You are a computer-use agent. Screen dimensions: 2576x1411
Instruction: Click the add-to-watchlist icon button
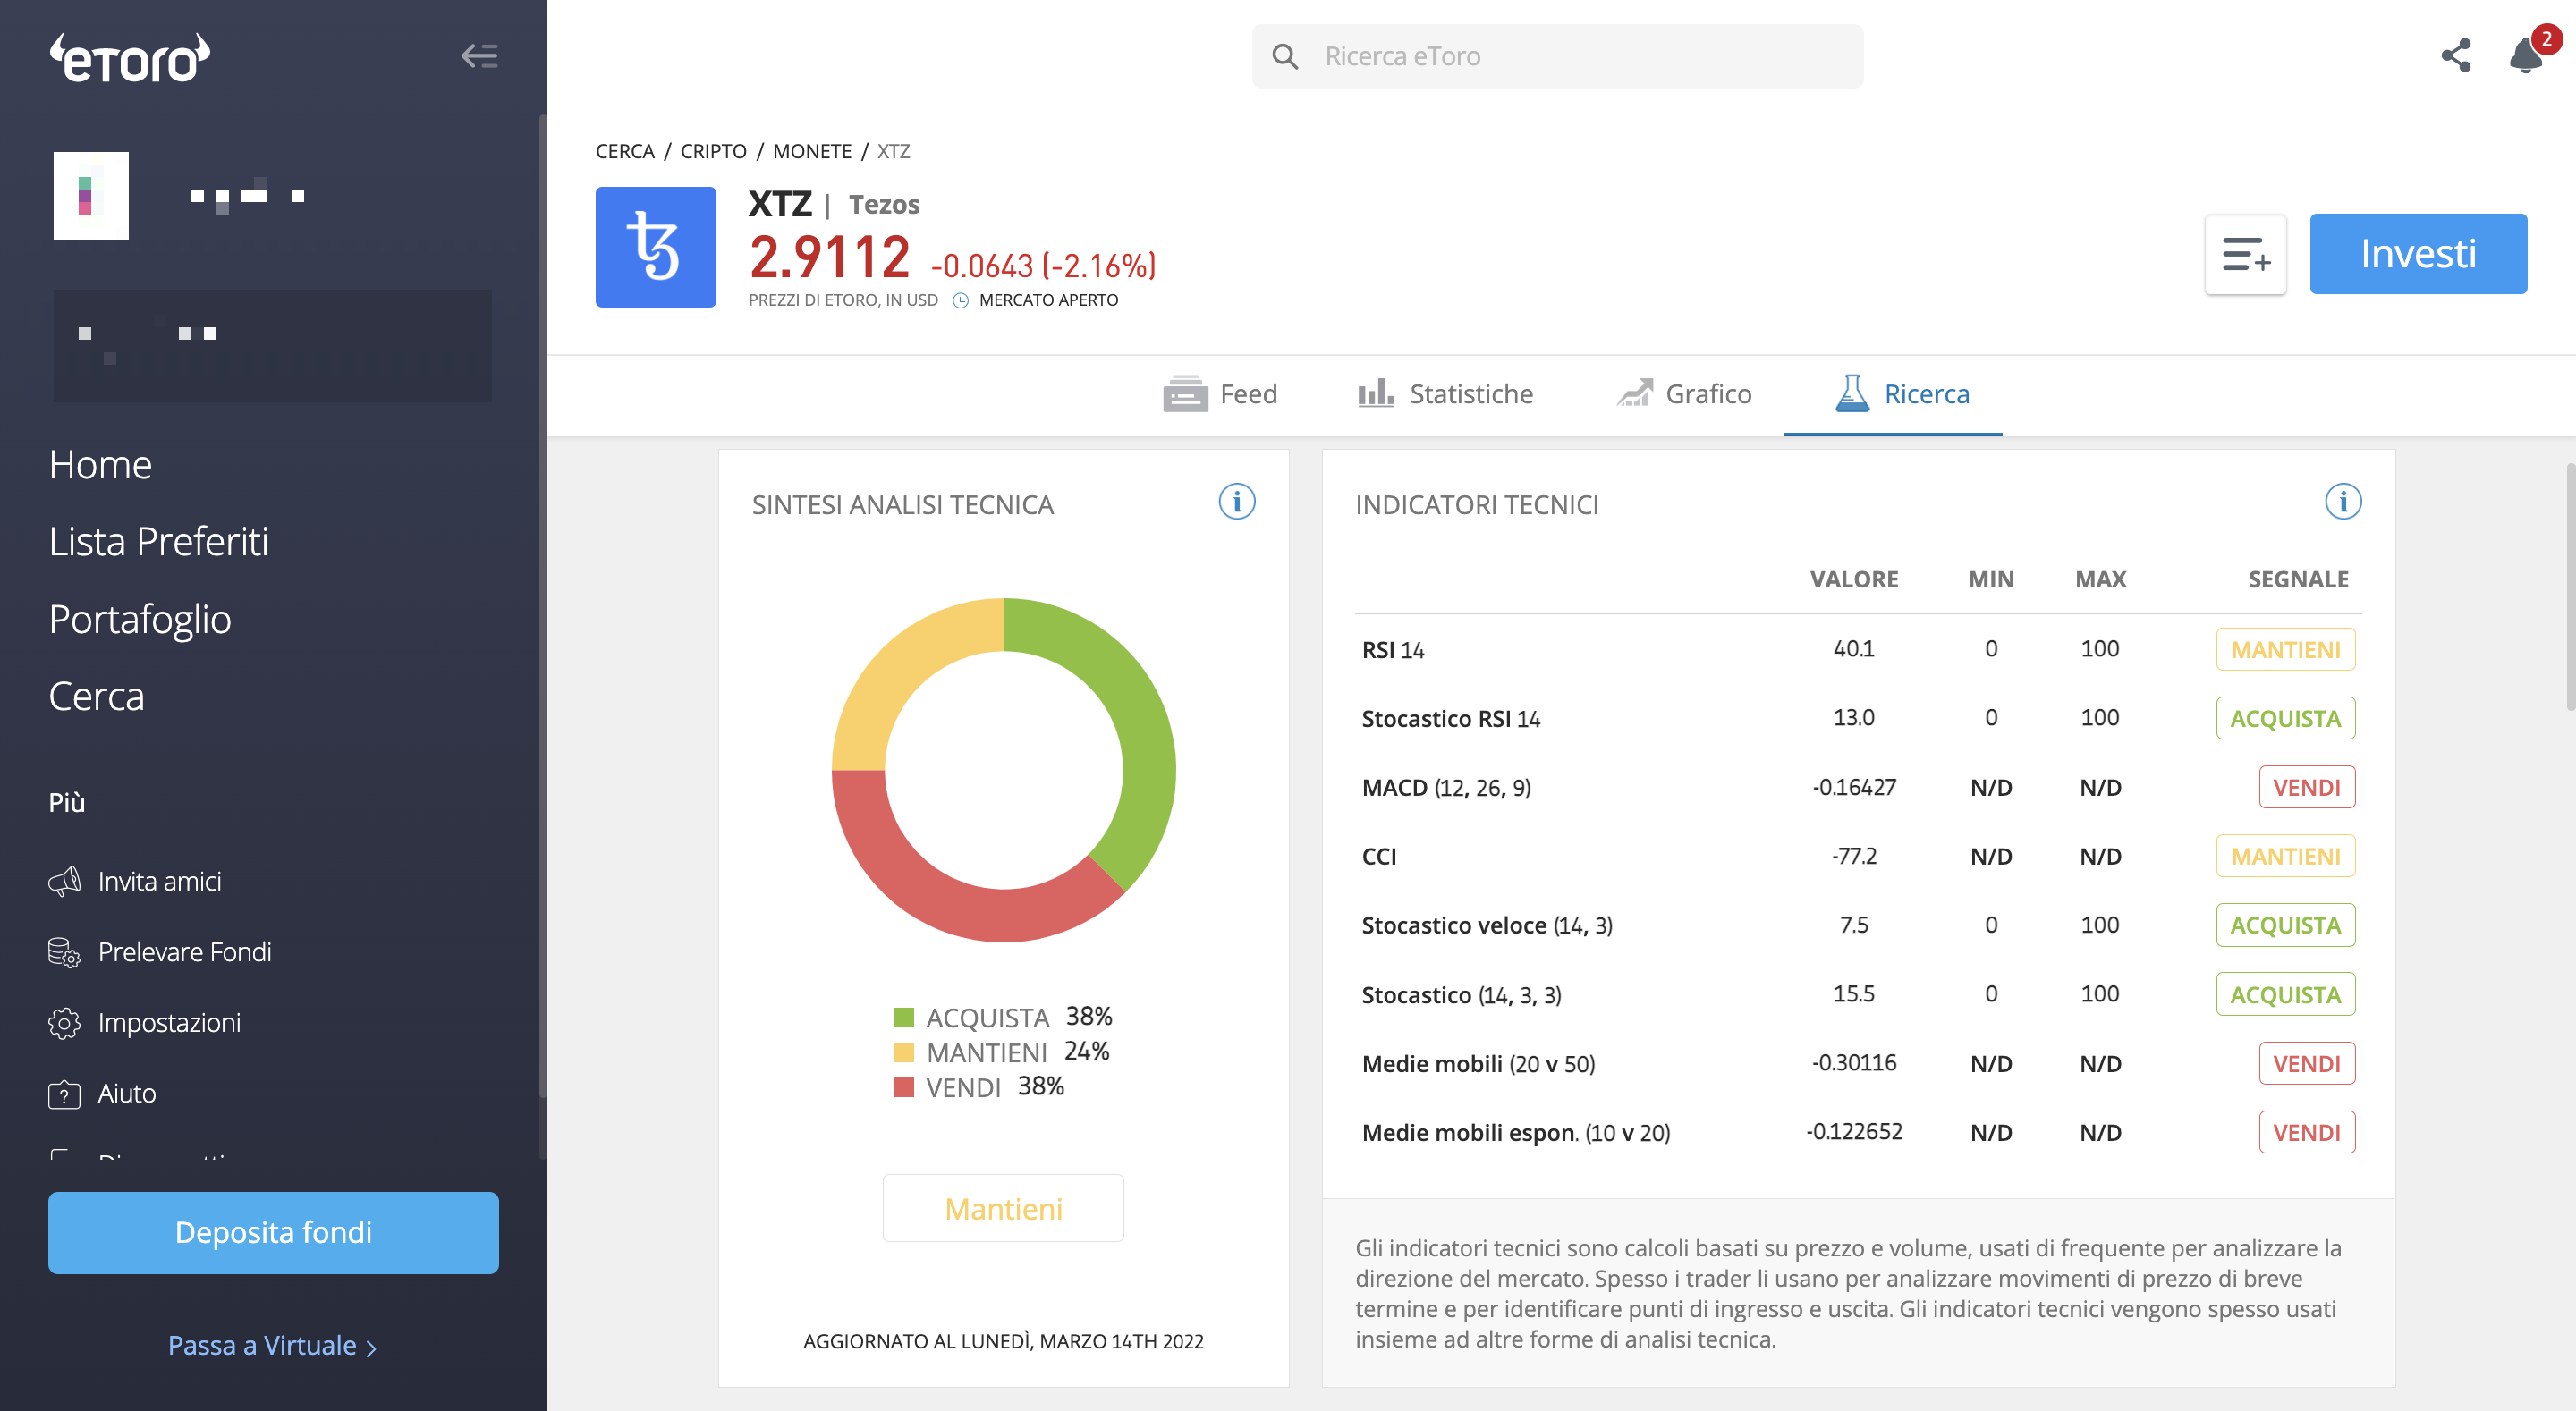tap(2246, 254)
